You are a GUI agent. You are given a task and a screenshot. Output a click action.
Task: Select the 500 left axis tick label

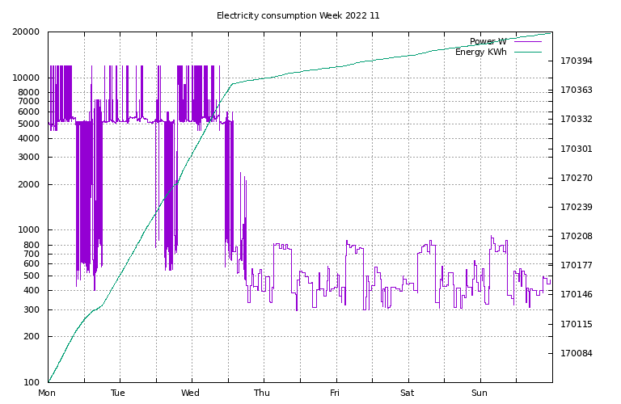tap(32, 276)
